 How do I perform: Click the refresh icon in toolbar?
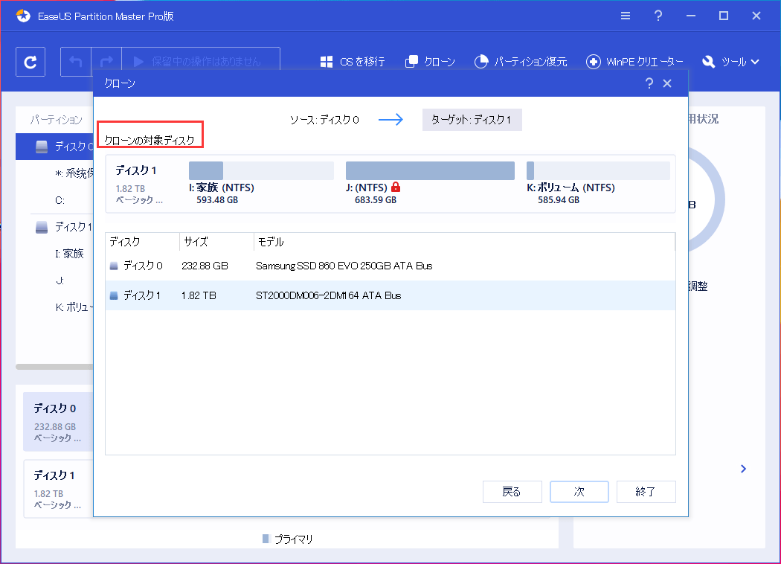(30, 62)
